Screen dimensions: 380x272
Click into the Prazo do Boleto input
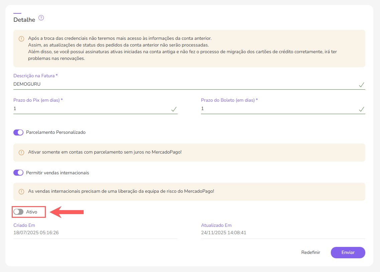[x=278, y=109]
